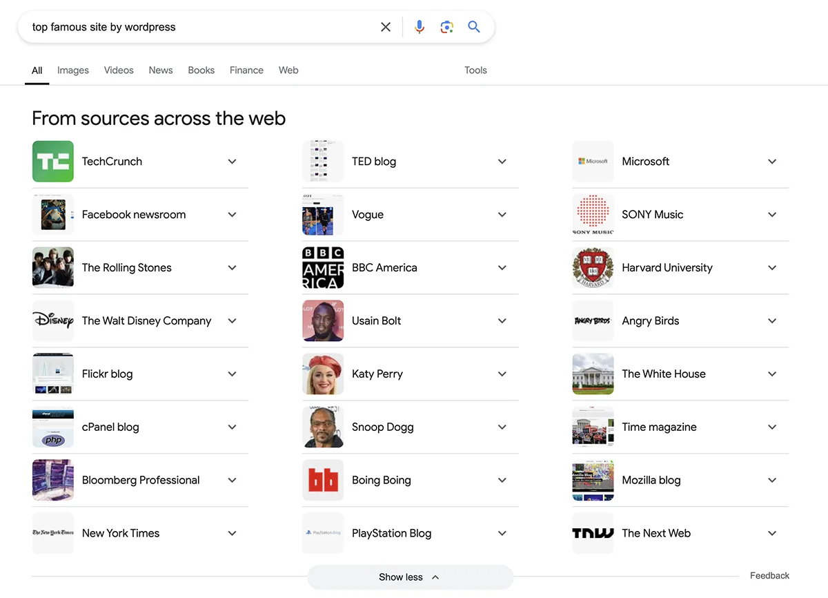Switch to the Images tab
Screen dimensions: 828x598
tap(73, 70)
